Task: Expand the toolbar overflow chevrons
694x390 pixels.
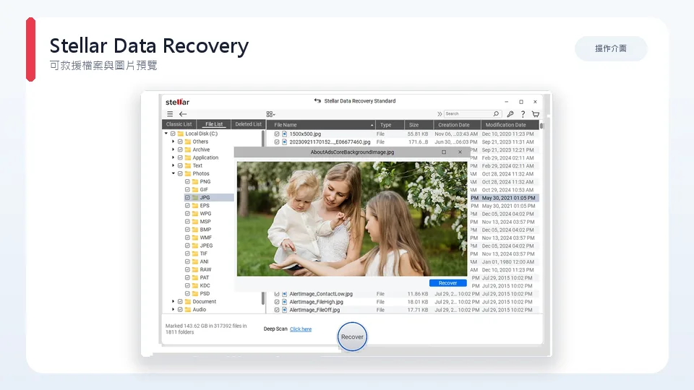Action: 440,114
